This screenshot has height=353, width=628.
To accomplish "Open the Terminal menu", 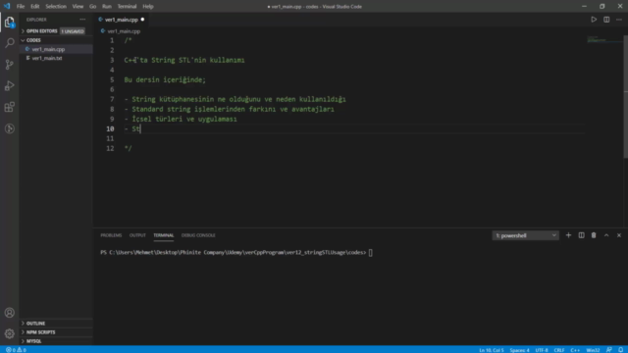I will point(127,7).
